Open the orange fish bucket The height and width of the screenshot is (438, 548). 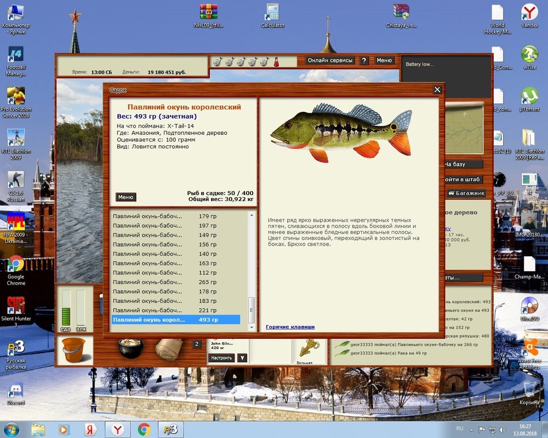pyautogui.click(x=74, y=350)
